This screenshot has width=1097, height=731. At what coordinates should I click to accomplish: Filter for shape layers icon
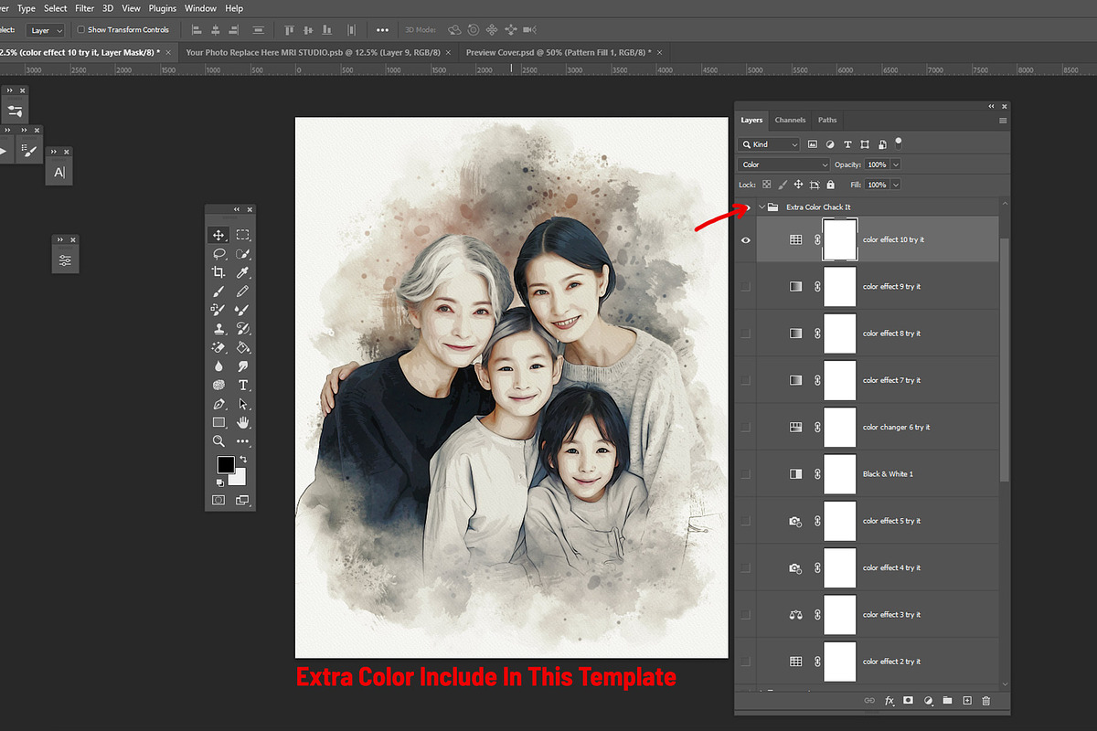coord(865,144)
